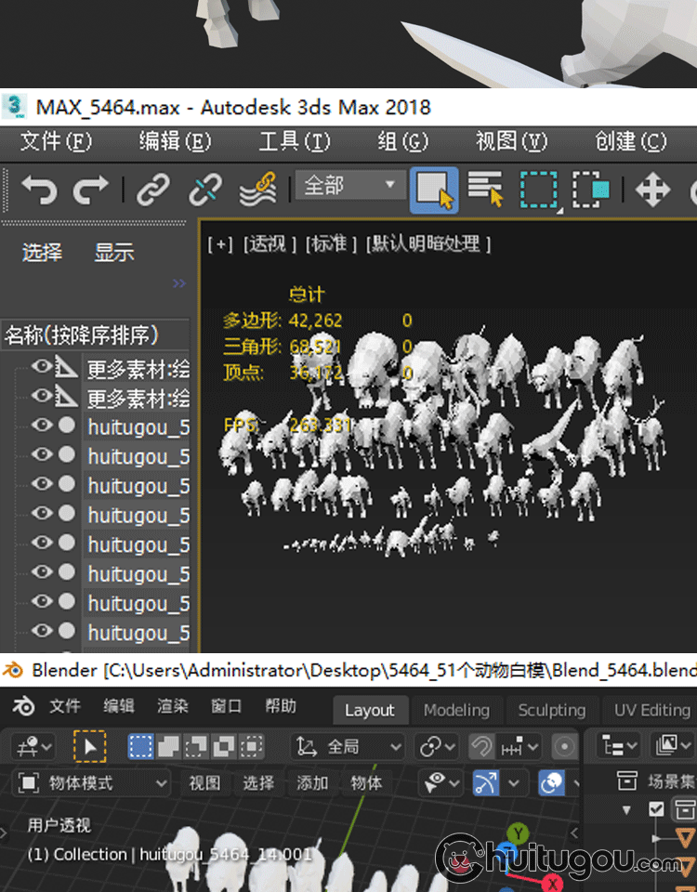This screenshot has height=892, width=697.
Task: Toggle the scene collection checkbox in Blender outliner
Action: click(656, 808)
